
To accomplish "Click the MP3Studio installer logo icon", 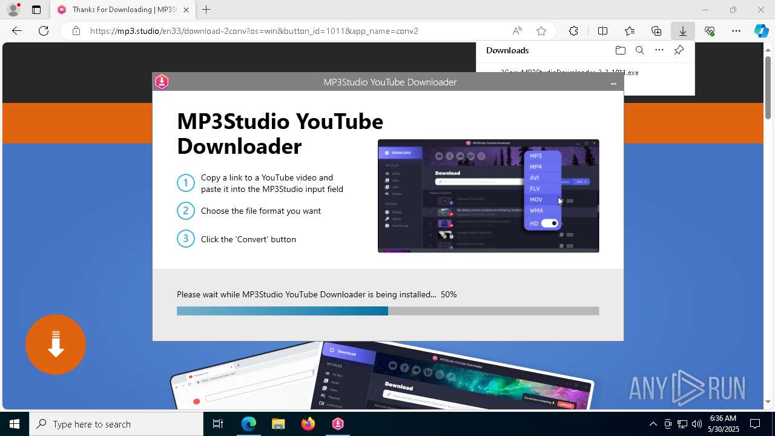I will coord(162,82).
